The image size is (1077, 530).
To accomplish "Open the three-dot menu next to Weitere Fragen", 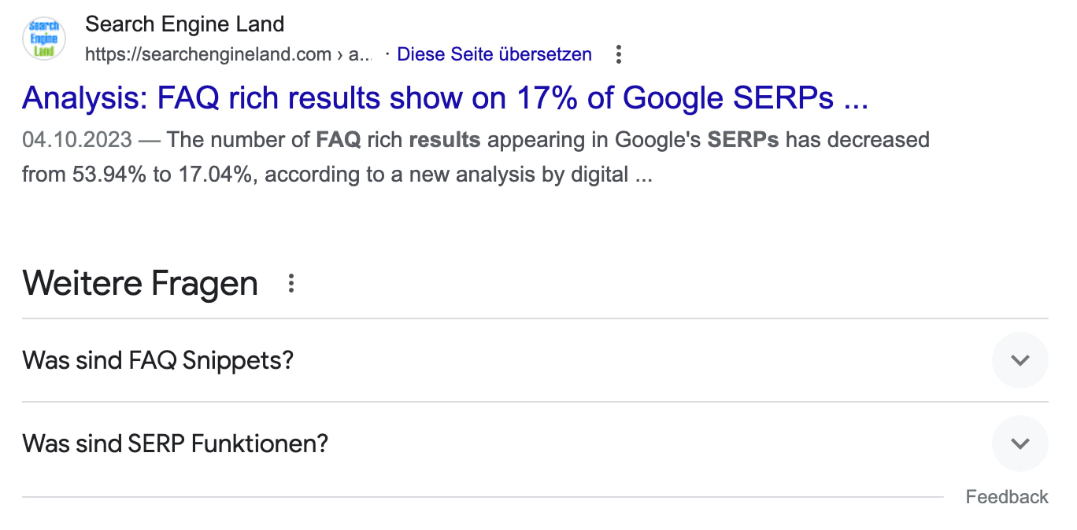I will coord(291,283).
